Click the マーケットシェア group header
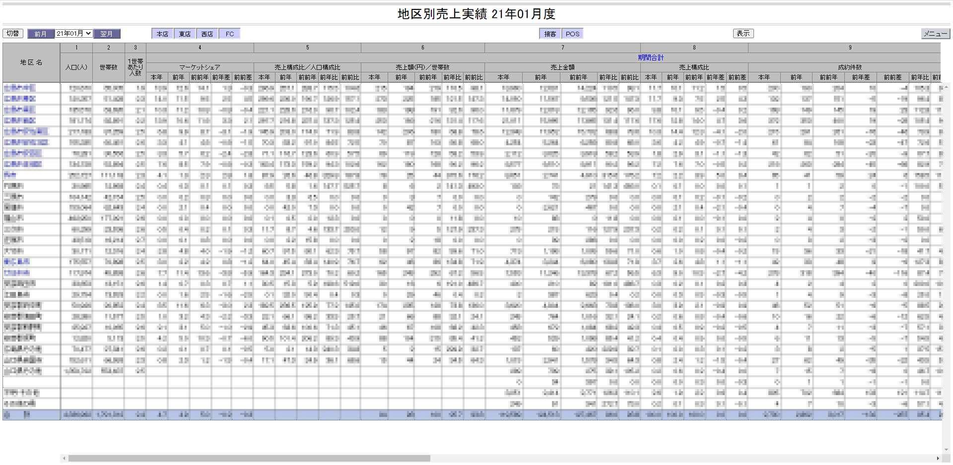Image resolution: width=953 pixels, height=465 pixels. click(x=200, y=67)
